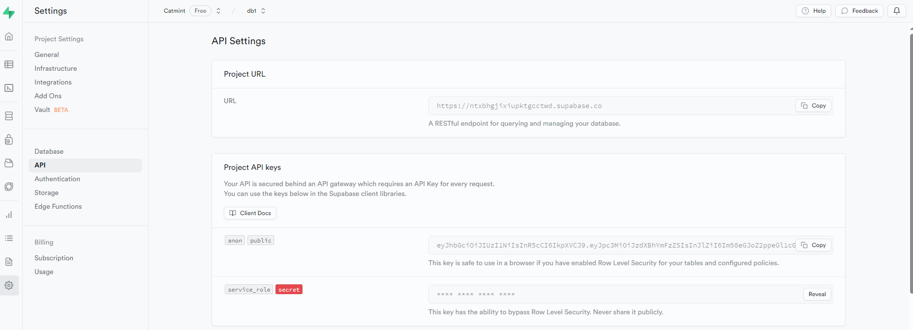913x330 pixels.
Task: Open the Storage sidebar icon
Action: [9, 163]
